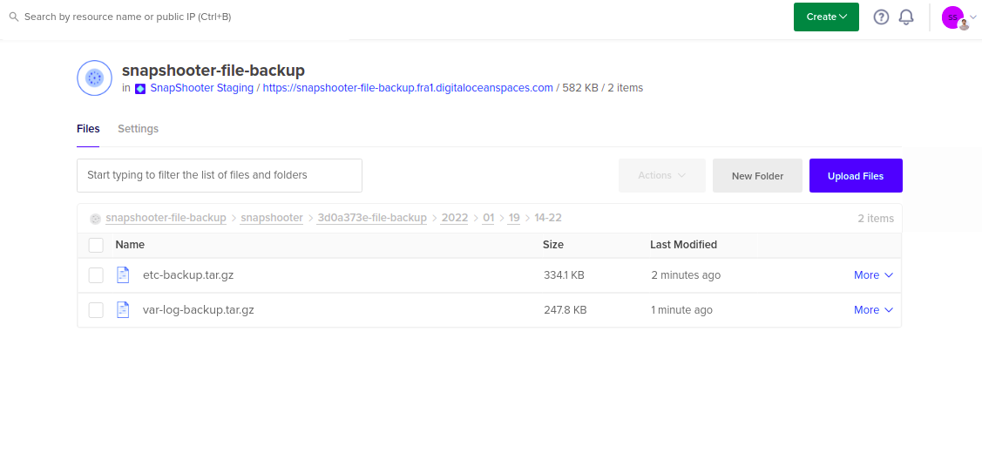Click the Last Modified column header
The width and height of the screenshot is (982, 467).
click(x=683, y=245)
